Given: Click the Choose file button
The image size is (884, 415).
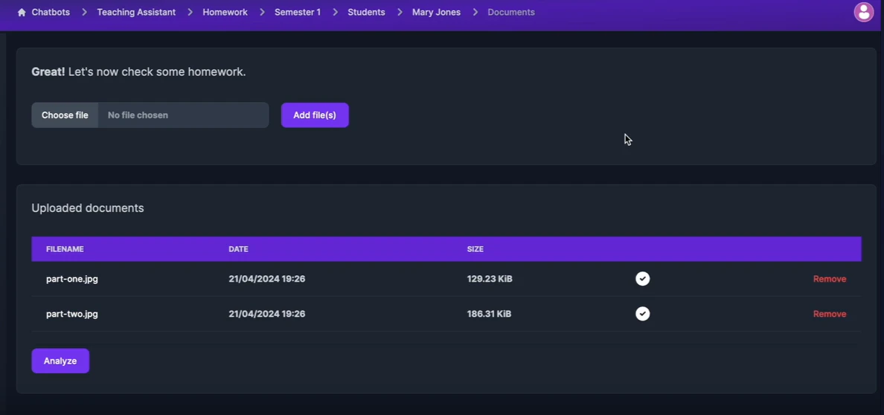Looking at the screenshot, I should (65, 115).
